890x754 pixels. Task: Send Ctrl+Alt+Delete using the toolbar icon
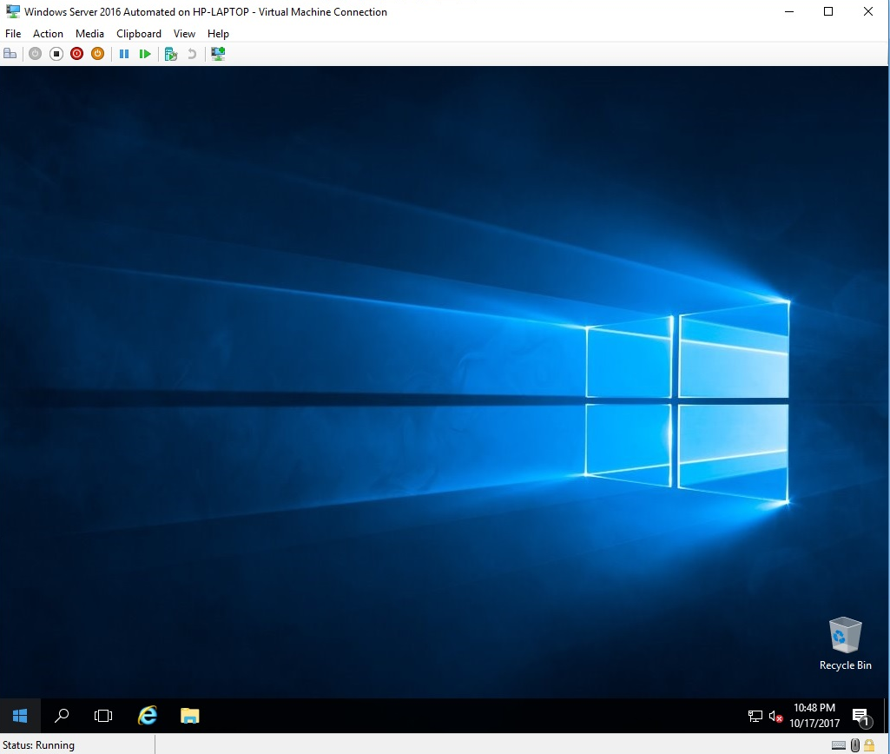pos(10,54)
